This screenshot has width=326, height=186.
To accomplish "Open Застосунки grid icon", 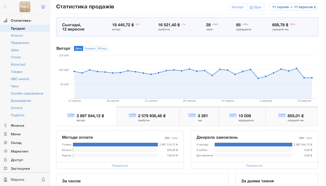I will click(5, 169).
